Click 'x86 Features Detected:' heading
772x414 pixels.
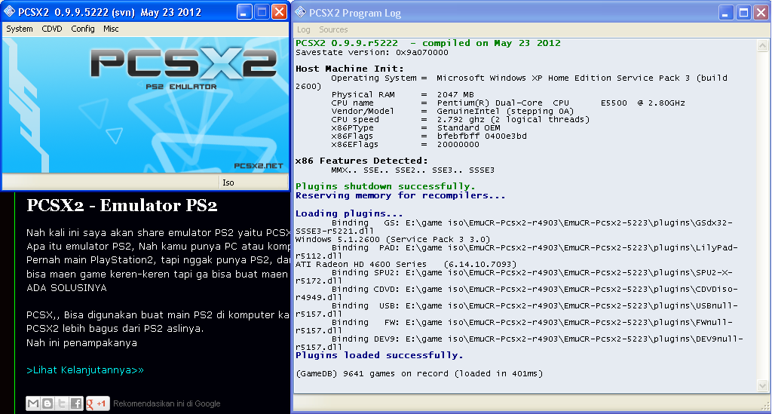(x=361, y=161)
